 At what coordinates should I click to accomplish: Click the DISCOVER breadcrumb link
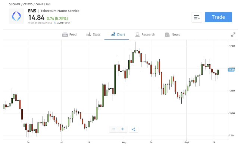15,4
